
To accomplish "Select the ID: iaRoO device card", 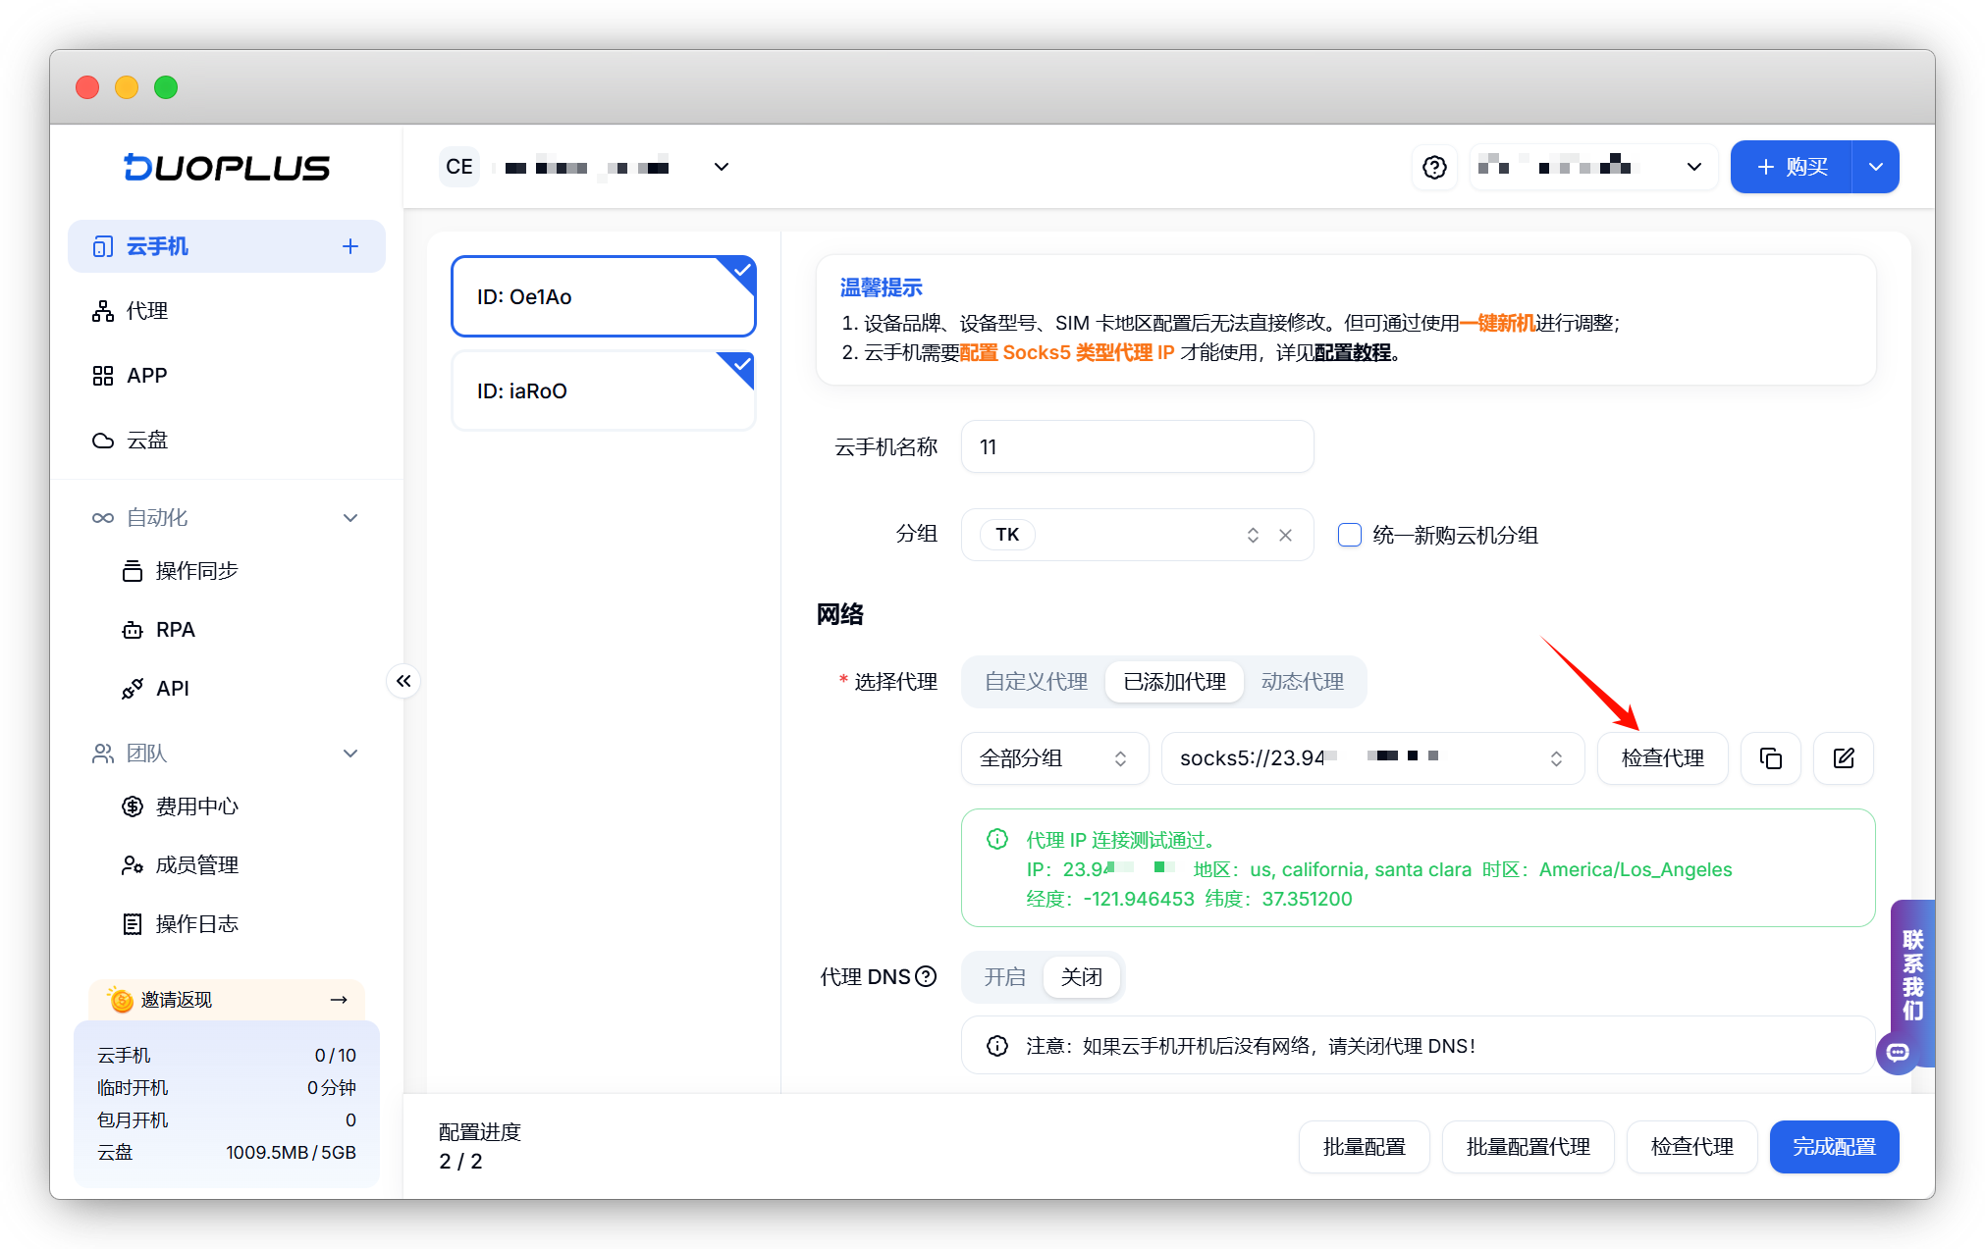I will pyautogui.click(x=603, y=391).
